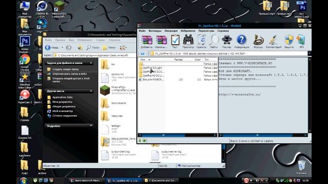
Task: Go to Мой компьютер in Другие места
Action: point(63,111)
